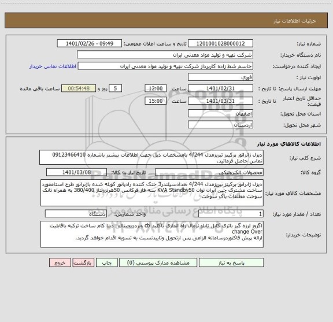Viewport: 333px width, 322px height.
Task: Click delivery city field 'اردستان'
Action: point(220,125)
